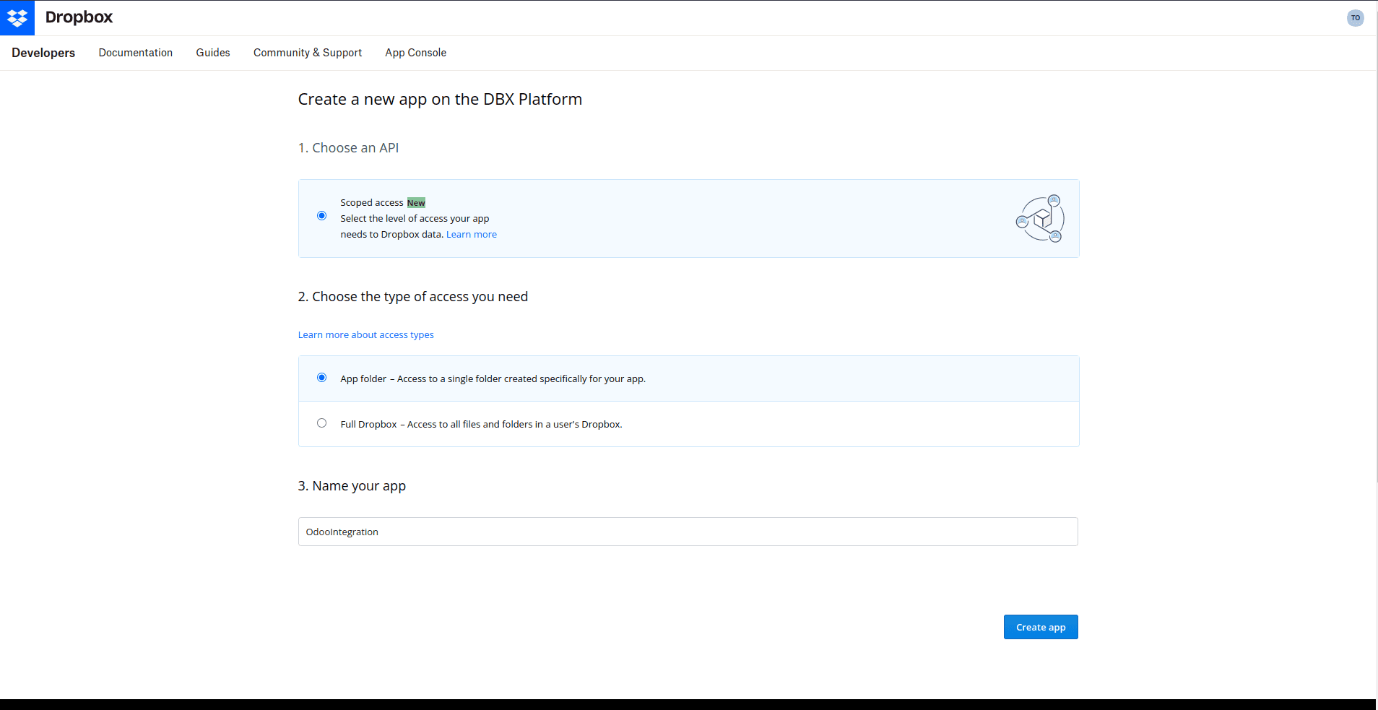Select the OdooIntegration text in the name box

tap(342, 532)
